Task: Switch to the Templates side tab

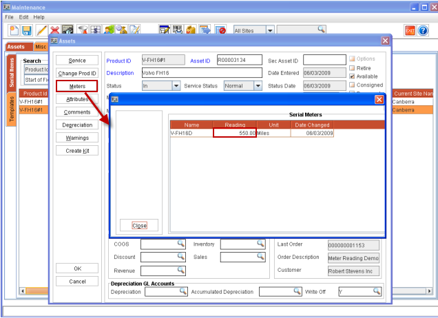Action: click(x=12, y=109)
